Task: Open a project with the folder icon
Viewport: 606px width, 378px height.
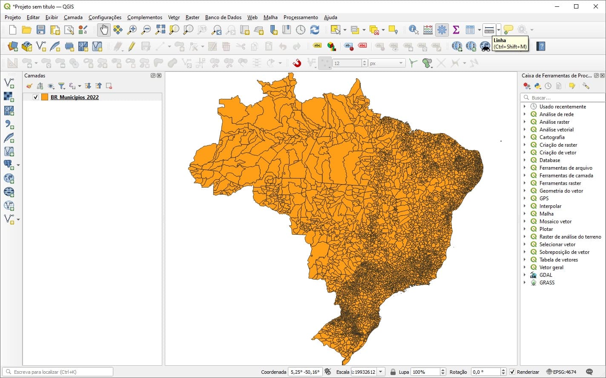Action: [x=27, y=30]
